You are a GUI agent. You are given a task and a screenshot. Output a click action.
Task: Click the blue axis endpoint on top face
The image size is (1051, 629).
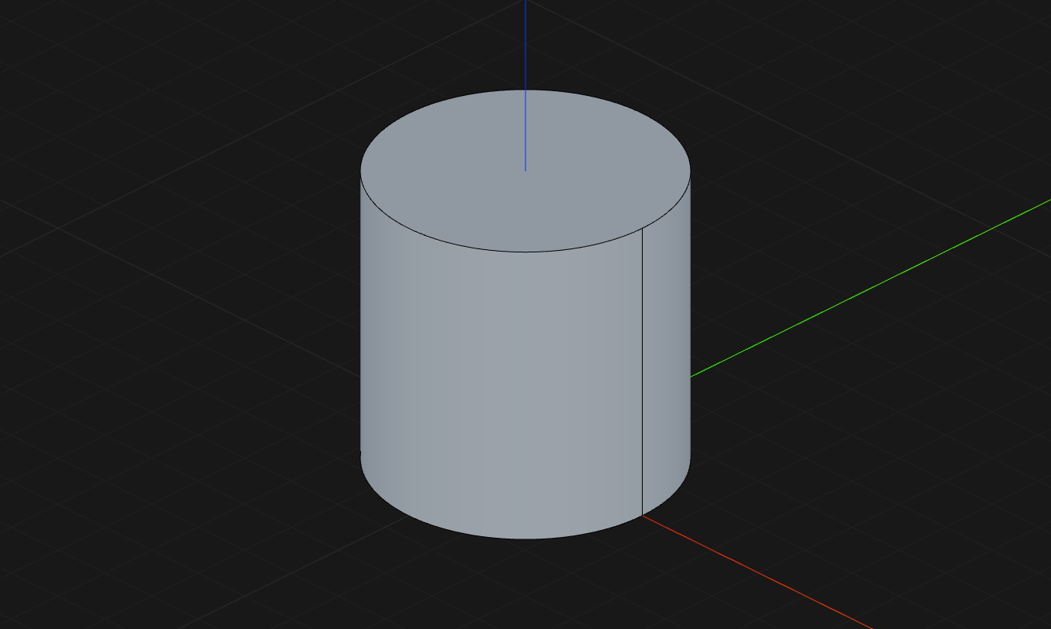click(x=525, y=170)
